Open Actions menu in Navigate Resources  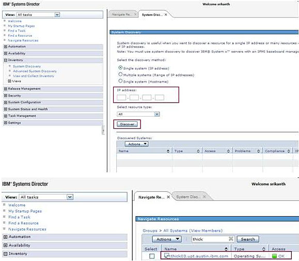tap(167, 239)
